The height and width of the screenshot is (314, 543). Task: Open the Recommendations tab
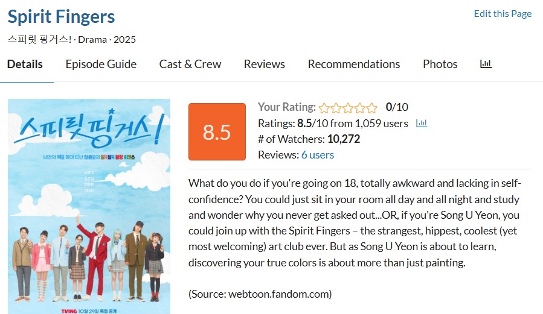[354, 64]
